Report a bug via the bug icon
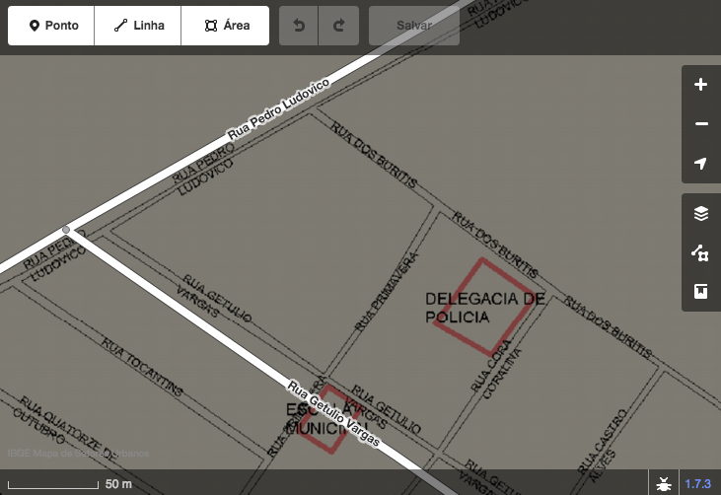Viewport: 721px width, 495px height. tap(664, 483)
